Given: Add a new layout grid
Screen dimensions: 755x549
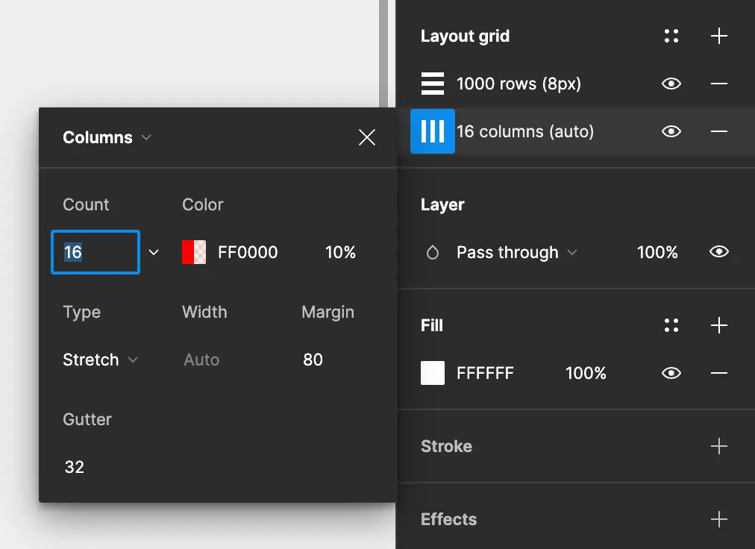Looking at the screenshot, I should point(719,36).
